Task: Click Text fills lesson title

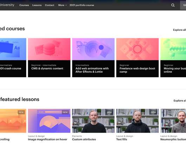Action: coord(121,139)
